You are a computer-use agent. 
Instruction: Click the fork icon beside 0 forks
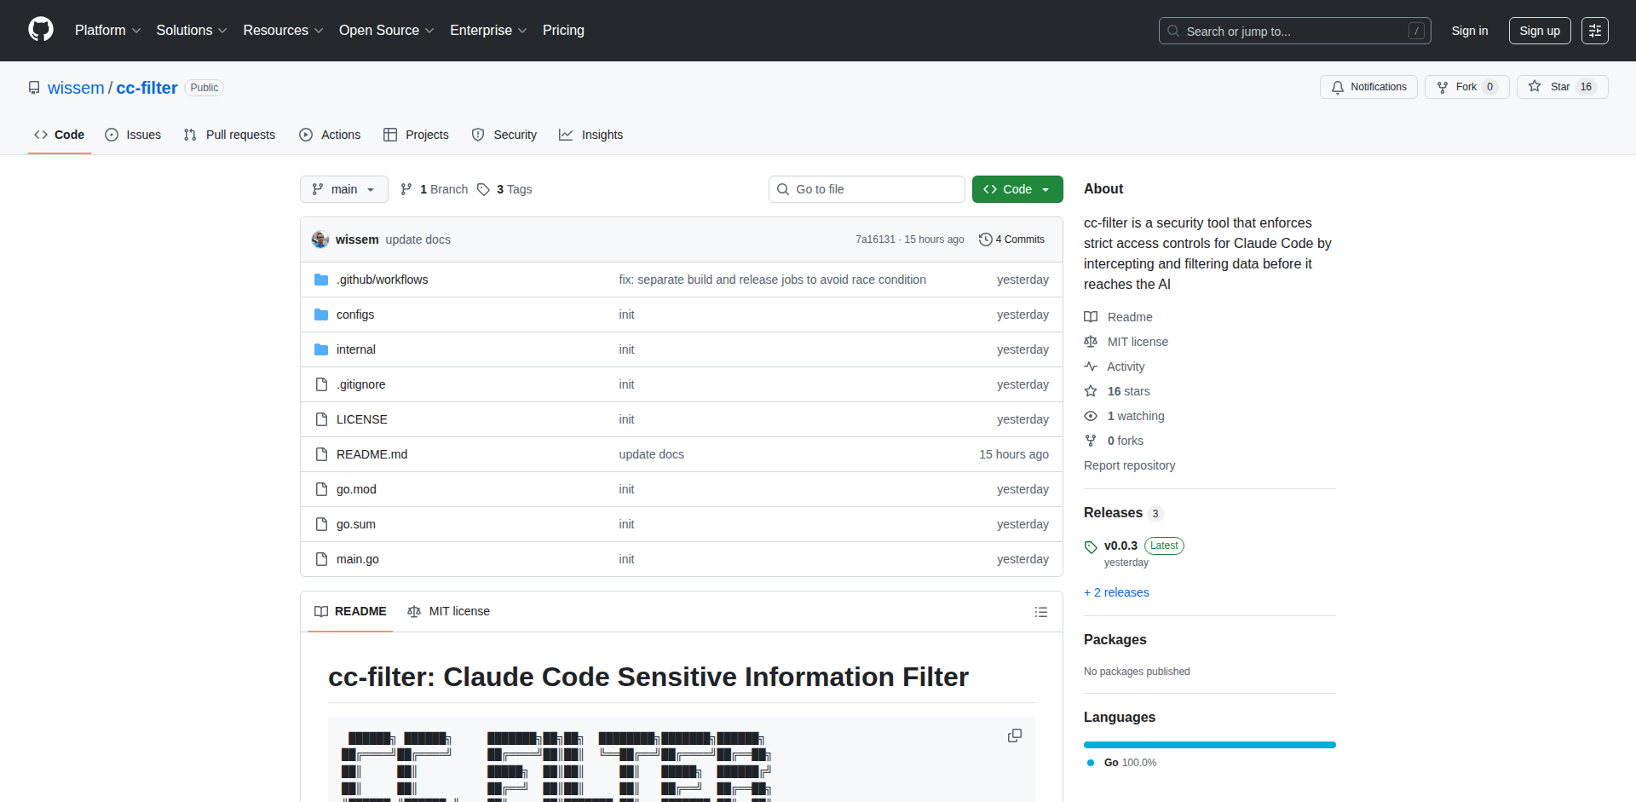coord(1091,441)
